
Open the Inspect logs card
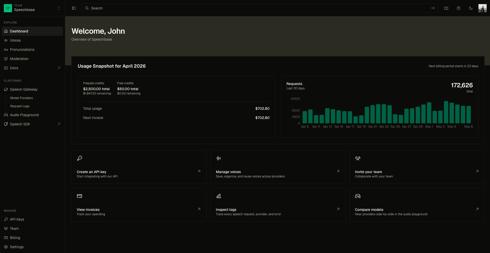pos(278,205)
